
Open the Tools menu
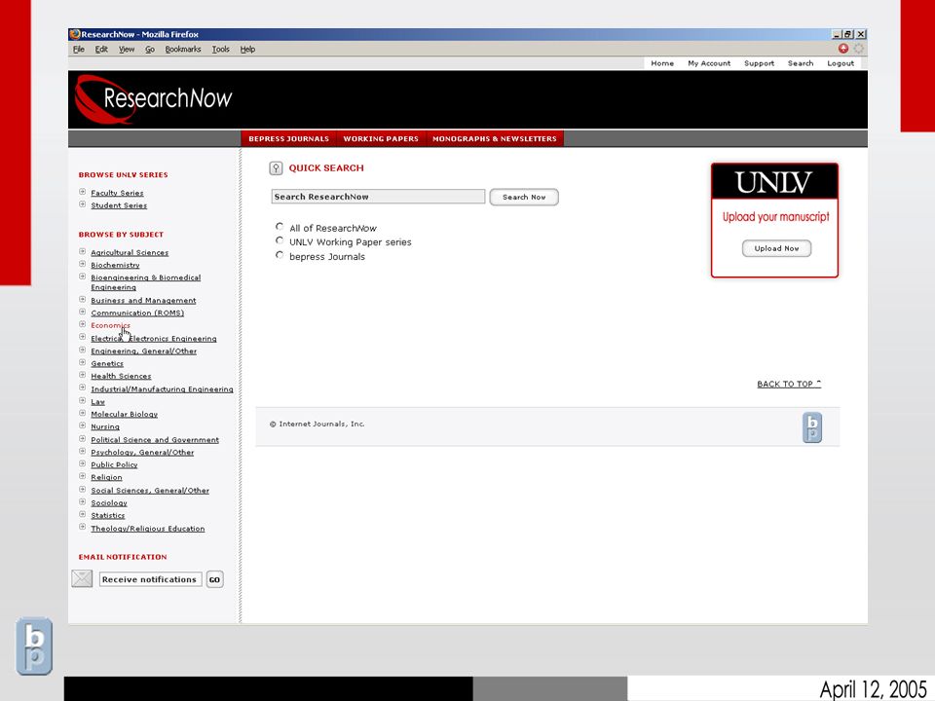221,50
